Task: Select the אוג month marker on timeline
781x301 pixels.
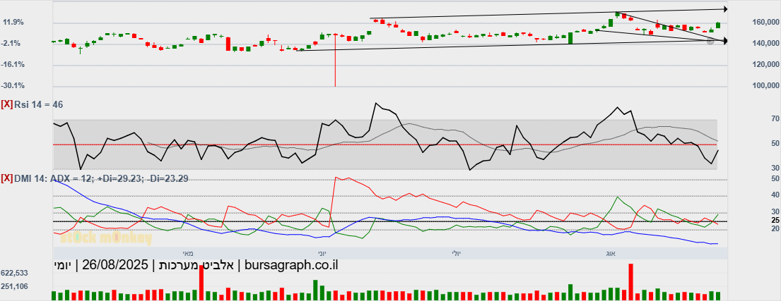Action: 611,253
